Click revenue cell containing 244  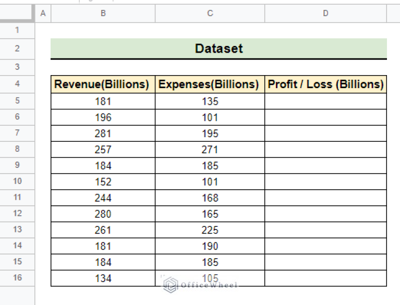103,198
